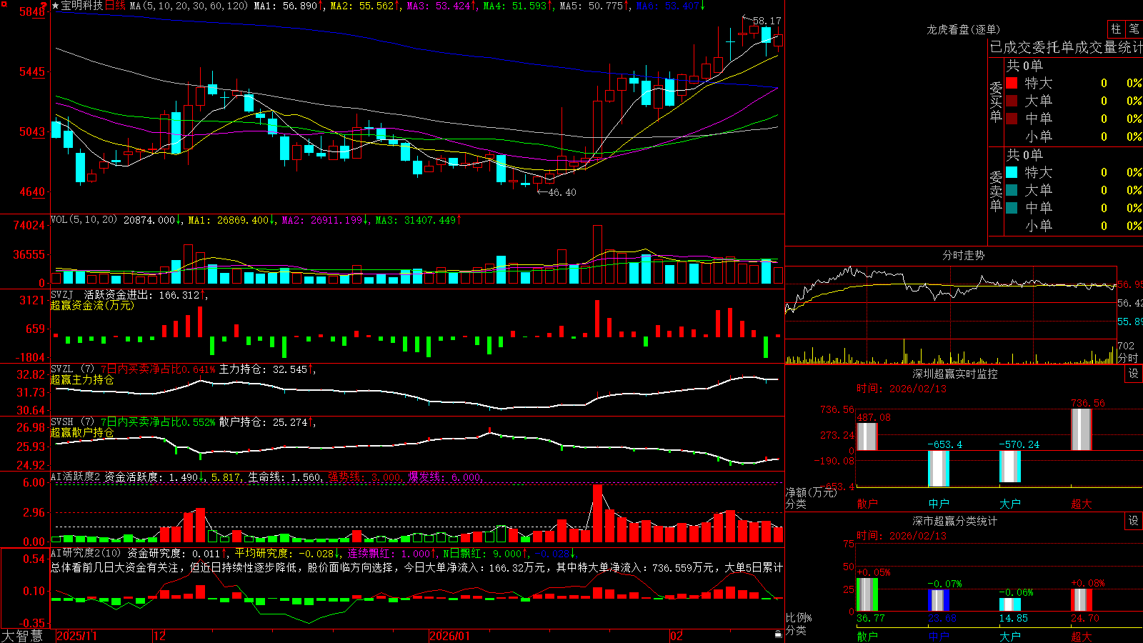Click the SVZL (7) indicator label
Screen dimensions: 1143x643
pos(72,369)
